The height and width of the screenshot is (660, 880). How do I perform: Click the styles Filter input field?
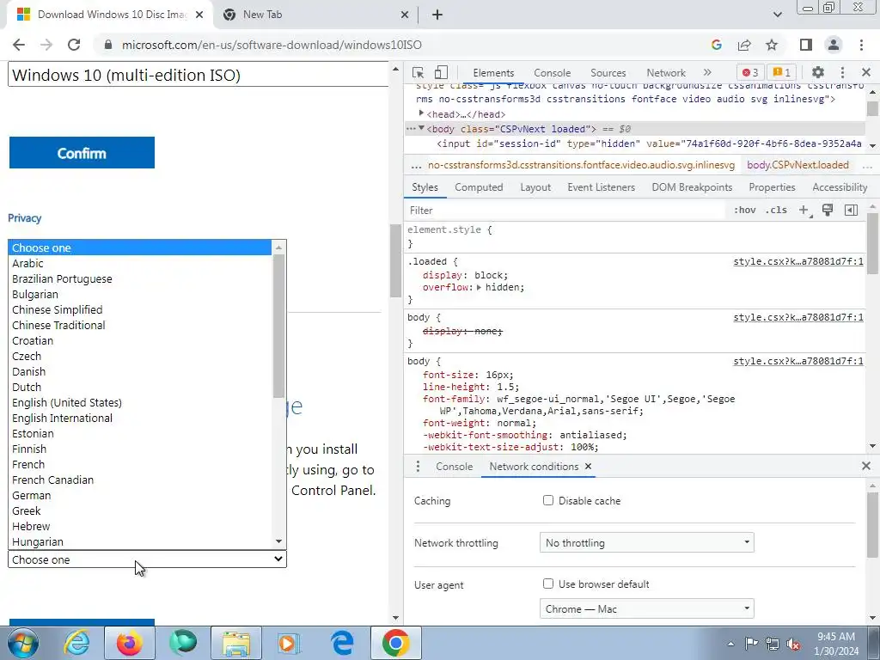565,210
